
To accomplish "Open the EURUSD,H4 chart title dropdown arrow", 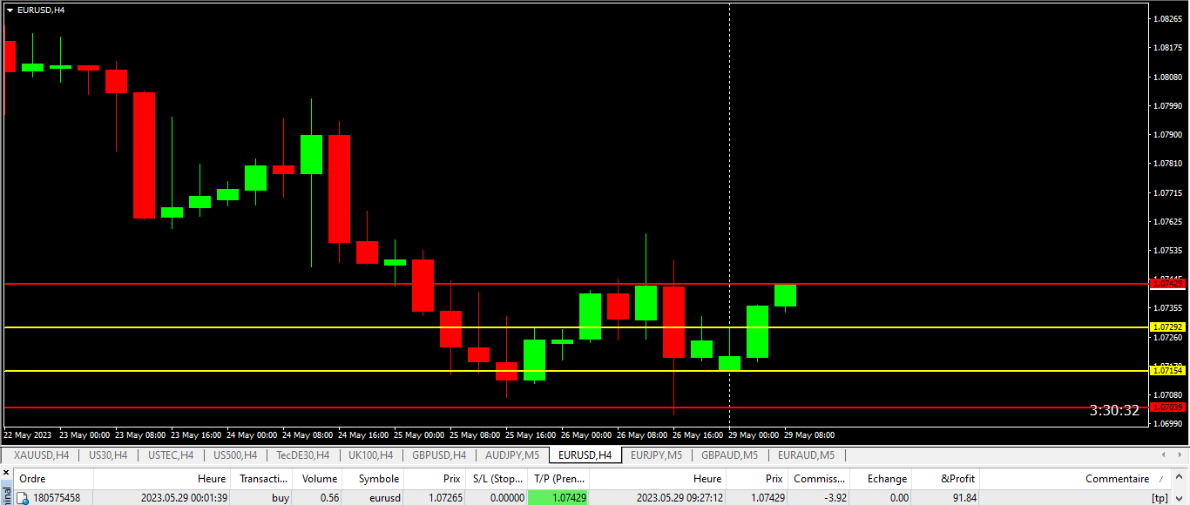I will [x=10, y=10].
